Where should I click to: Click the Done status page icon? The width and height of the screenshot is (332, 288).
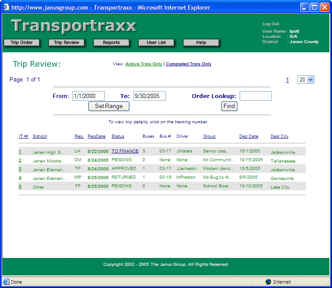pyautogui.click(x=6, y=282)
